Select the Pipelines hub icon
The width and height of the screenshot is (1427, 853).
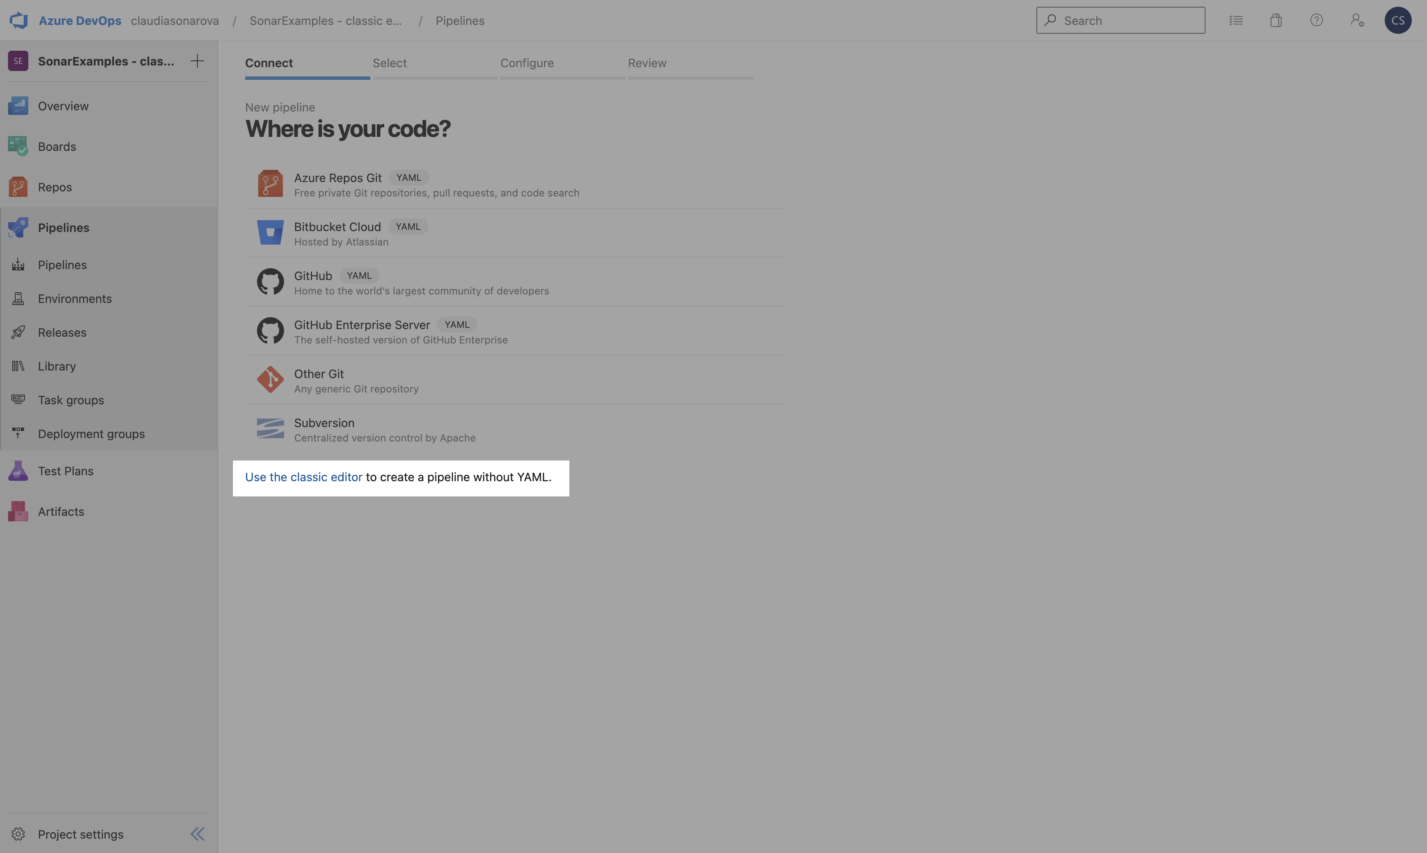tap(18, 227)
